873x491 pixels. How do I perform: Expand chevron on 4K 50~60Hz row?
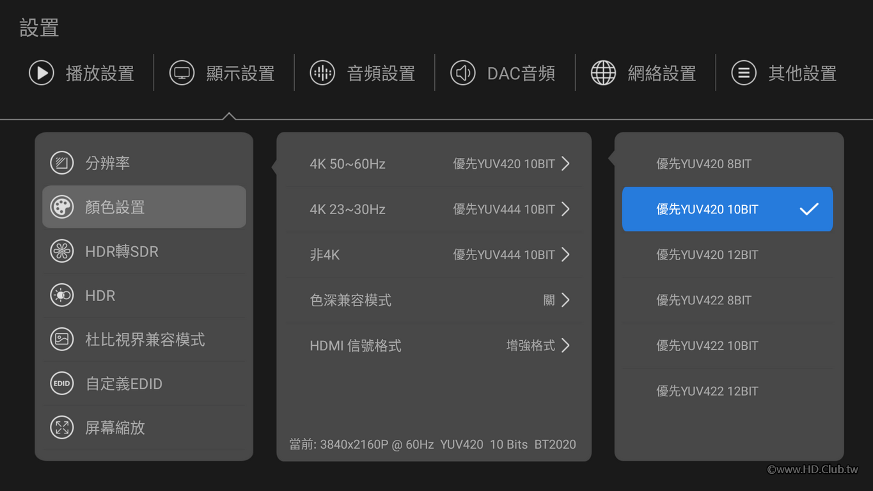565,164
